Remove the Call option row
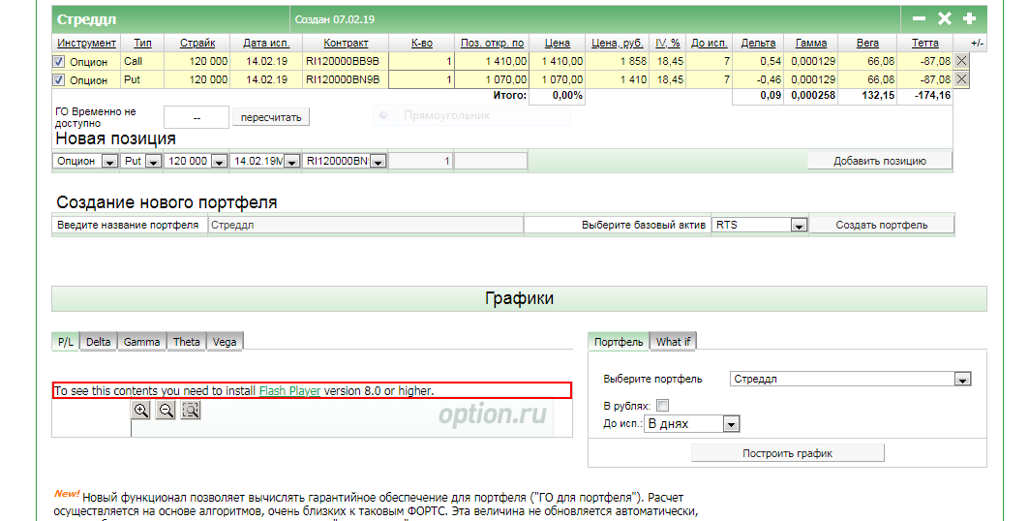Screen dimensions: 1029x521 [961, 61]
